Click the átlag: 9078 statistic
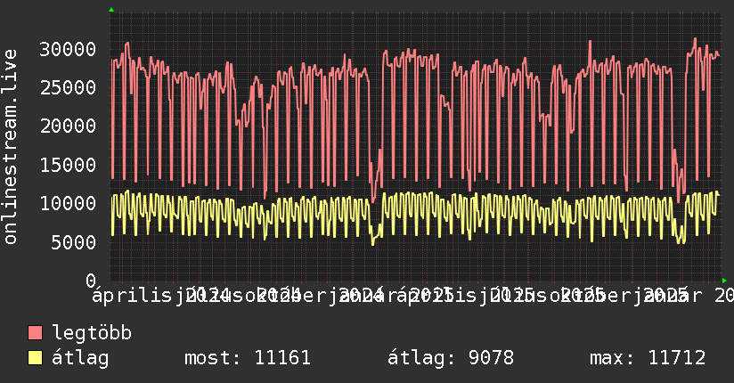The image size is (734, 383). (451, 358)
